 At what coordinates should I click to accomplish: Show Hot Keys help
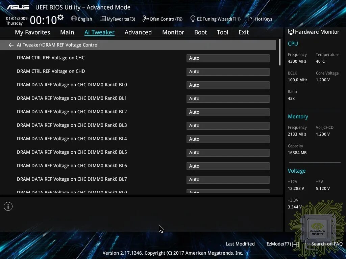tap(260, 19)
